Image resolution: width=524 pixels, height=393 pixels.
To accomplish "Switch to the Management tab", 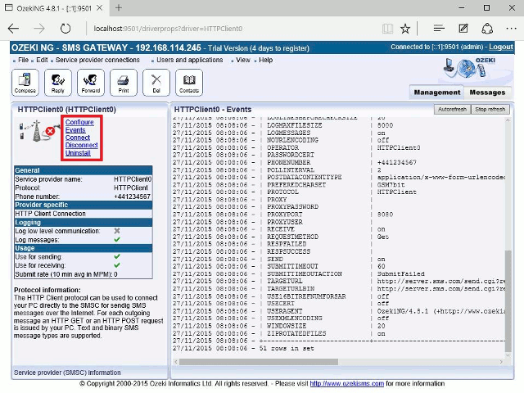I will pyautogui.click(x=436, y=93).
